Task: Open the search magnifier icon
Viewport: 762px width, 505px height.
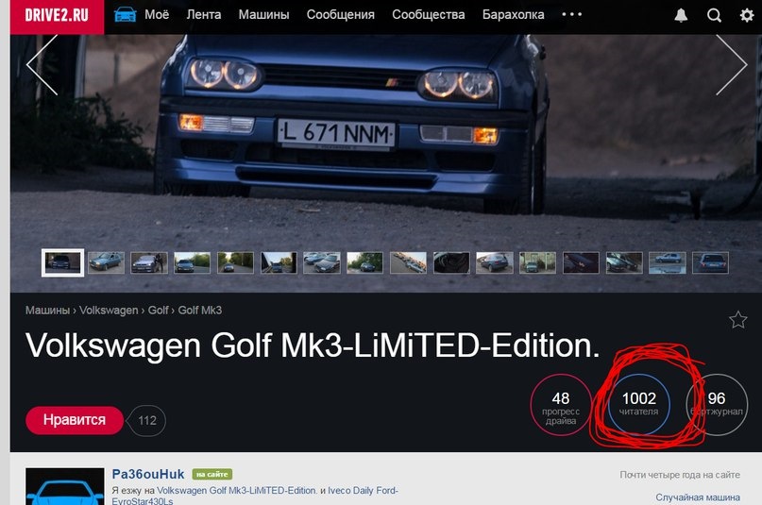Action: tap(714, 15)
